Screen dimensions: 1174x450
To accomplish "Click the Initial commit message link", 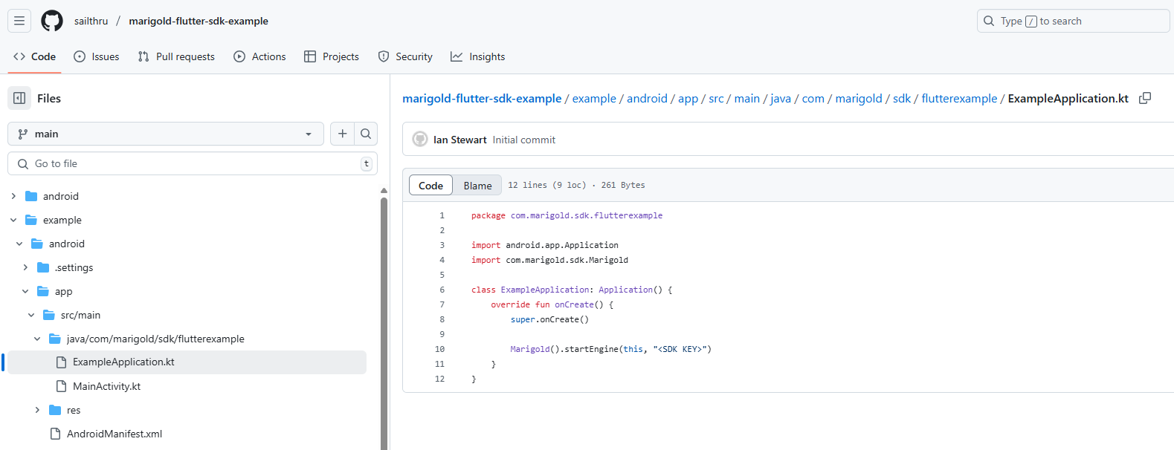I will (x=524, y=140).
